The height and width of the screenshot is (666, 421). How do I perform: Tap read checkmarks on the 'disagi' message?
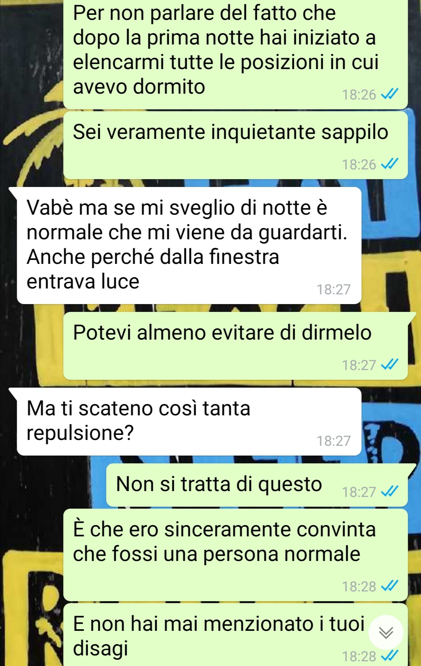coord(389,656)
